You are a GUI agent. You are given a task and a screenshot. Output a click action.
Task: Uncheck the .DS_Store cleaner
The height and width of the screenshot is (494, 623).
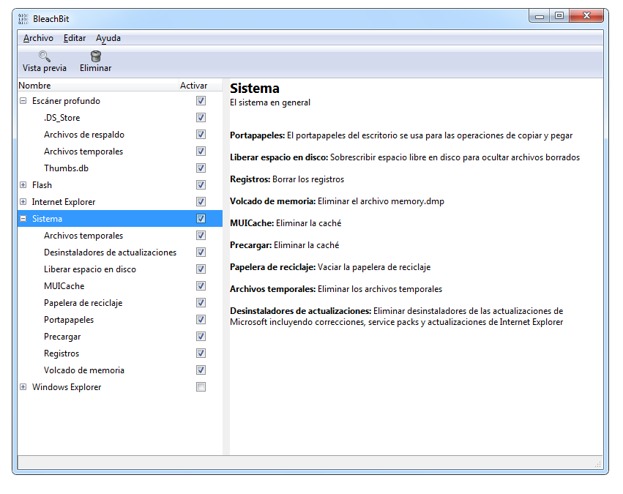click(x=201, y=117)
